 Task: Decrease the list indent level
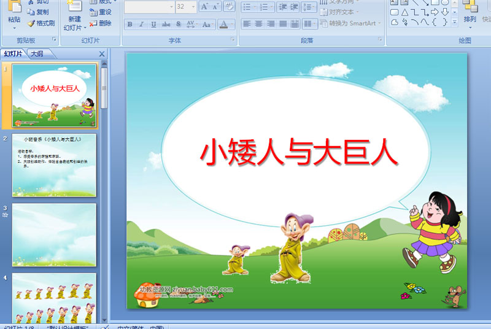pyautogui.click(x=283, y=7)
